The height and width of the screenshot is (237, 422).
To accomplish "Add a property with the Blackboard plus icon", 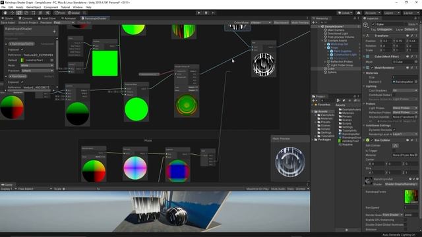I will (x=54, y=32).
